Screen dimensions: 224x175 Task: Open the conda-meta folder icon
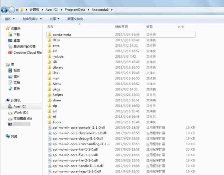pos(49,35)
